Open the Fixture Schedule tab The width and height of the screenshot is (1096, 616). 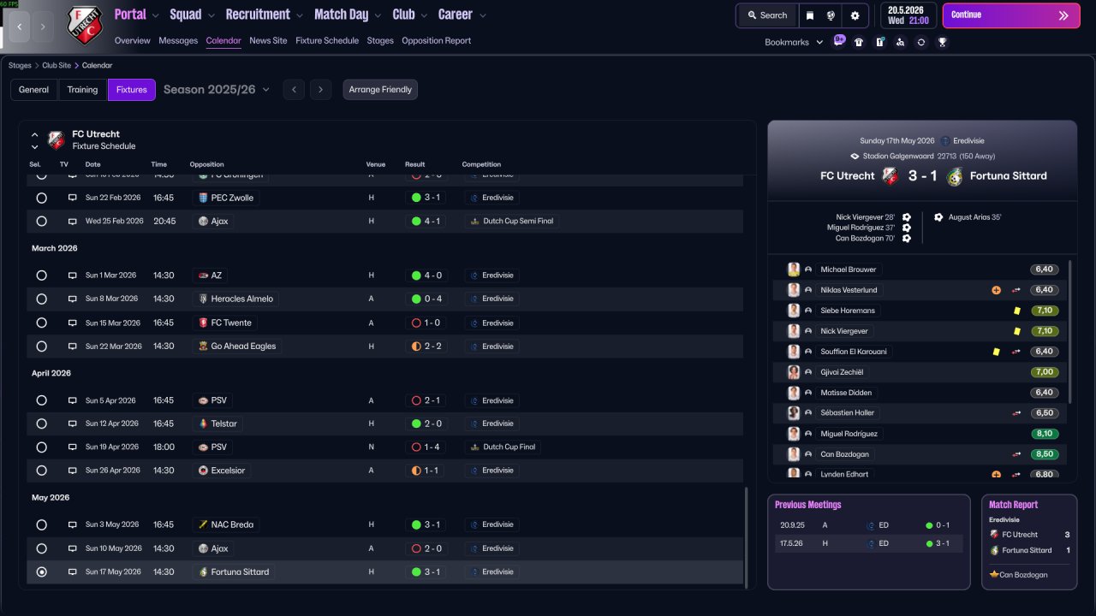[x=327, y=41]
